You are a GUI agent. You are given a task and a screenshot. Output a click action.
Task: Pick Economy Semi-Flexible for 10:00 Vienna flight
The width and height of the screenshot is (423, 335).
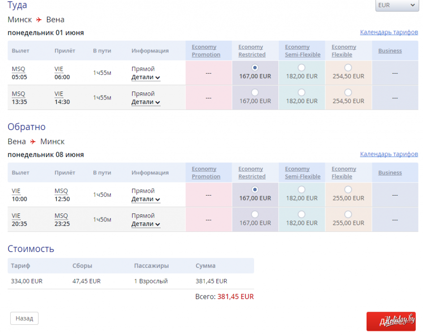click(302, 190)
